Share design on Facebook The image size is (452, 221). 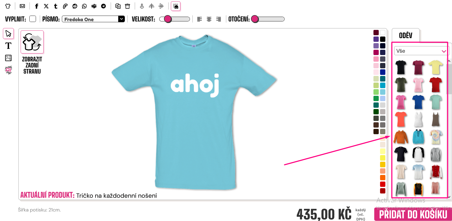pyautogui.click(x=37, y=6)
